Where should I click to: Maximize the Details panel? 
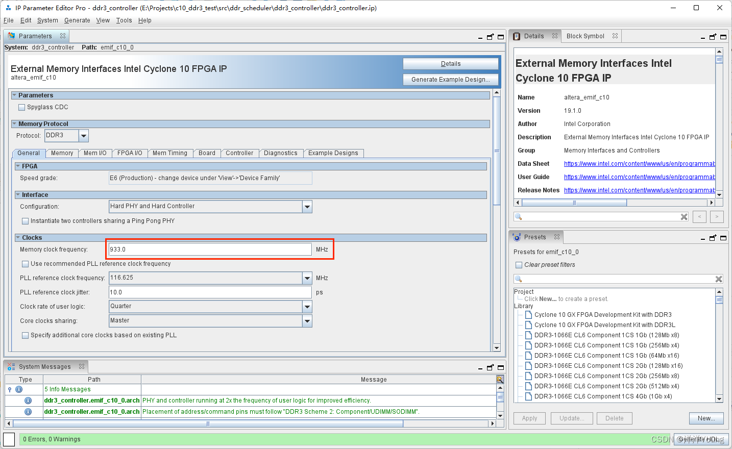tap(723, 37)
